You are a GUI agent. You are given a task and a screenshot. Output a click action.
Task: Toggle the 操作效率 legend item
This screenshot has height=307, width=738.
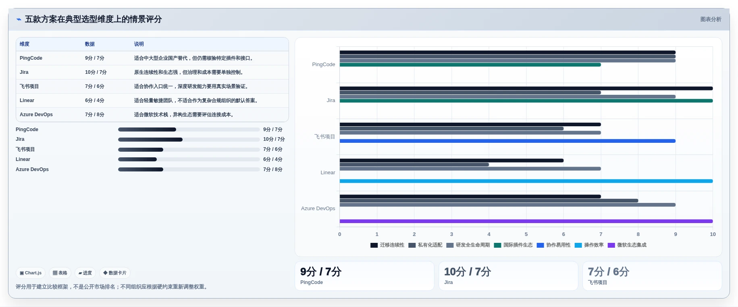click(x=589, y=245)
